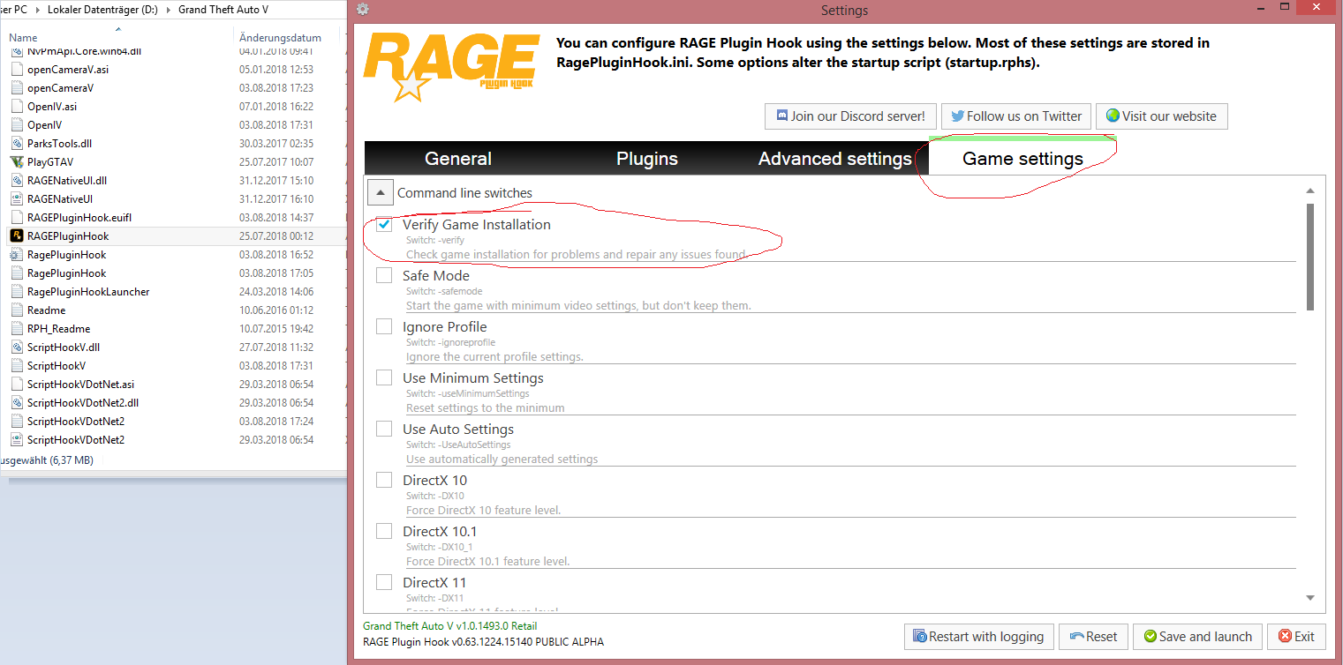This screenshot has width=1343, height=665.
Task: Select the ScriptHookV.dll file icon
Action: (16, 347)
